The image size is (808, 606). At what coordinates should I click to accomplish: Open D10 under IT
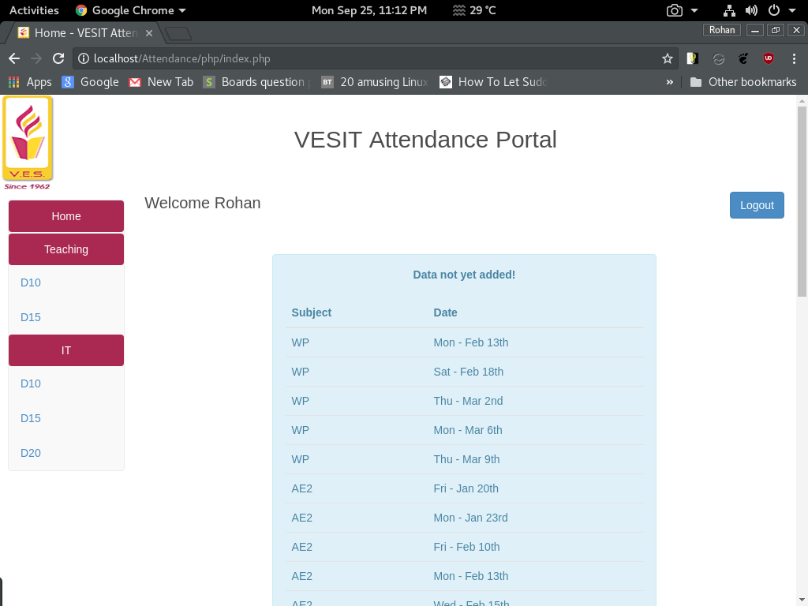(x=31, y=383)
